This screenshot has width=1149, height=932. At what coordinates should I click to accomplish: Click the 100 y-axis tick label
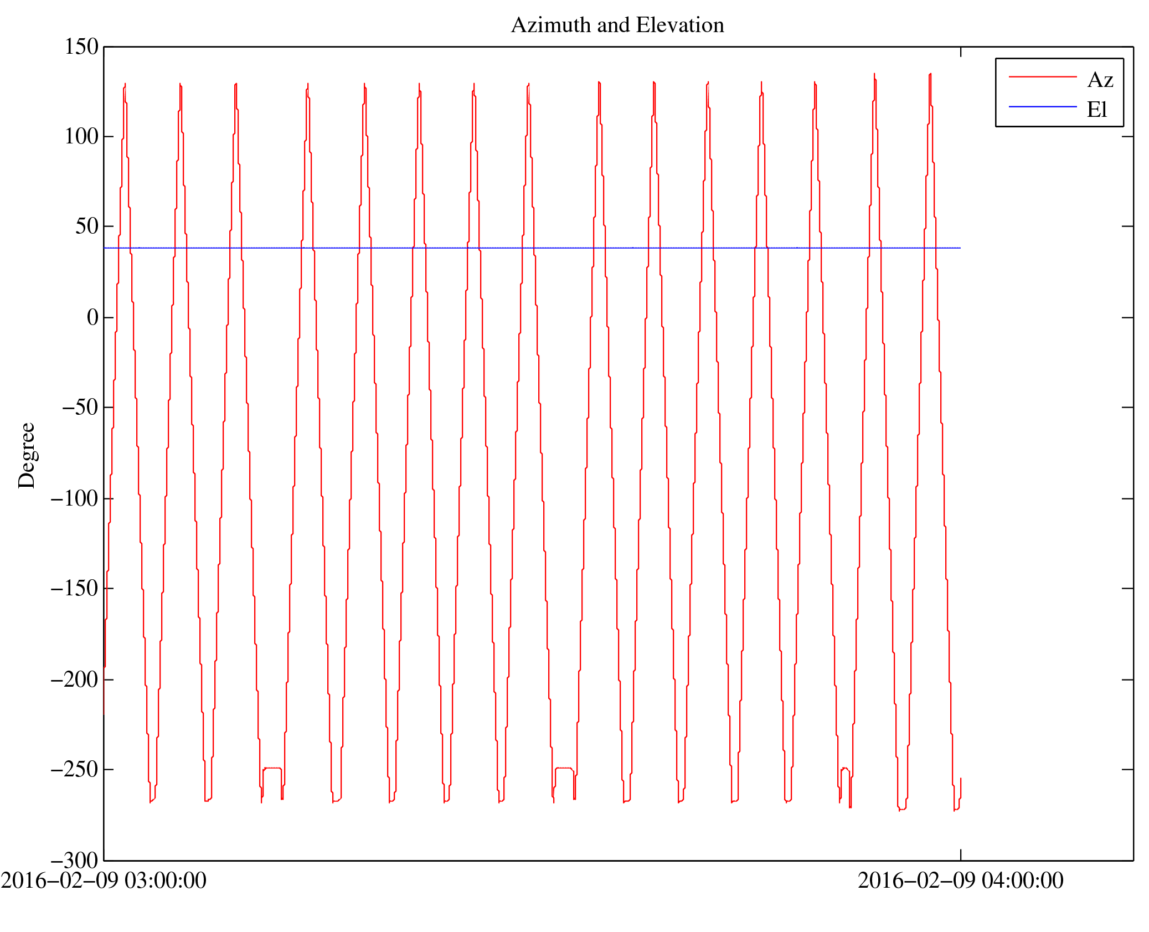click(x=81, y=136)
